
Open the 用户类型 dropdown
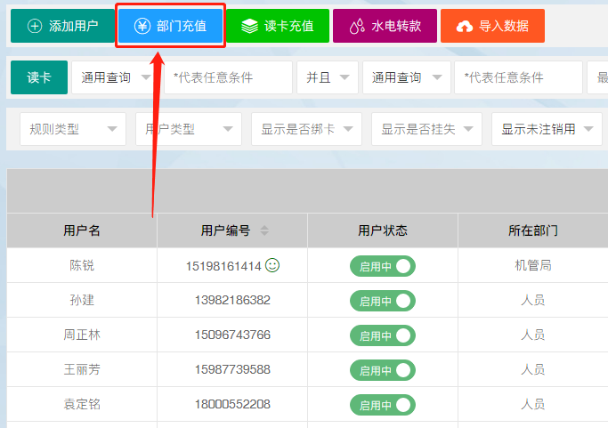[x=188, y=129]
